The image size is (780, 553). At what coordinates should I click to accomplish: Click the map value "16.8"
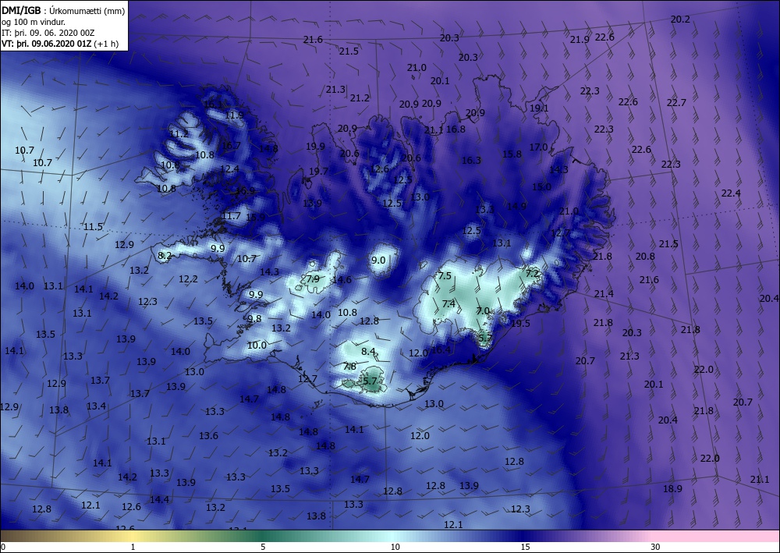456,129
